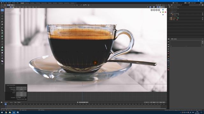Viewport: 204px width, 114px height.
Task: Add a new workspace with plus button
Action: pyautogui.click(x=76, y=3)
